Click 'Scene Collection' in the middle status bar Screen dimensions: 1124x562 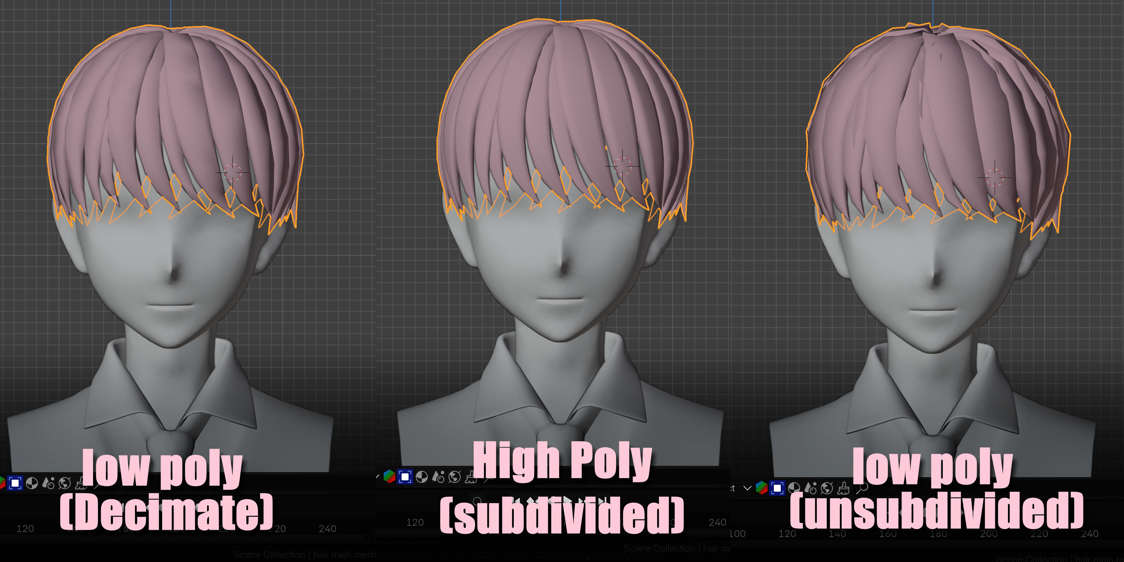point(659,548)
